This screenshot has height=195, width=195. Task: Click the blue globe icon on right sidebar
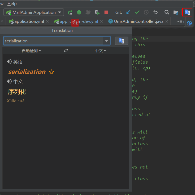pyautogui.click(x=189, y=23)
